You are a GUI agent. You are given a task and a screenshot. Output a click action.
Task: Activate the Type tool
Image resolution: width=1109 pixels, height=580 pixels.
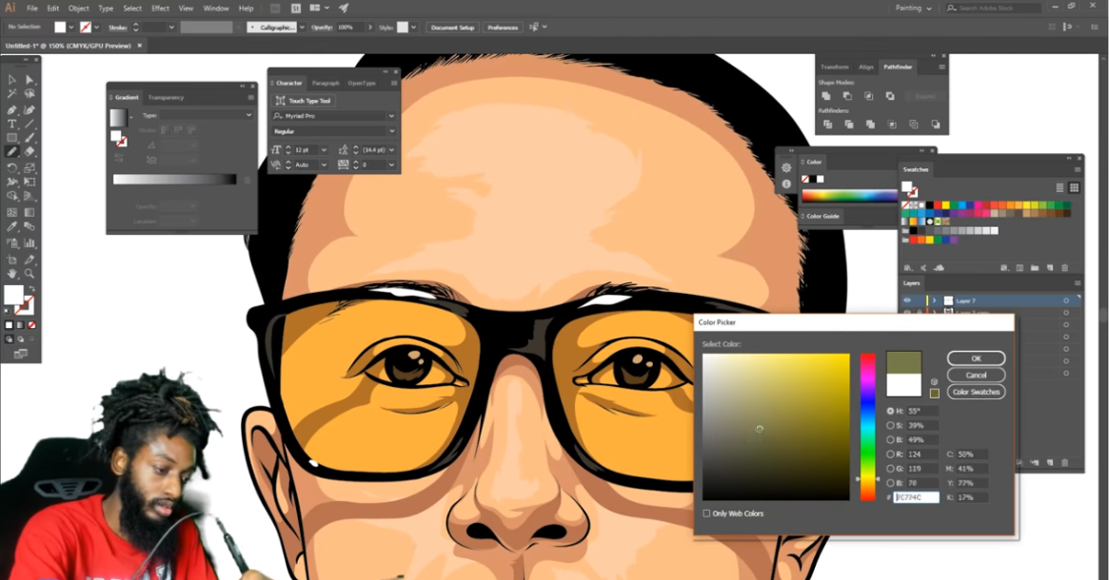(x=12, y=124)
